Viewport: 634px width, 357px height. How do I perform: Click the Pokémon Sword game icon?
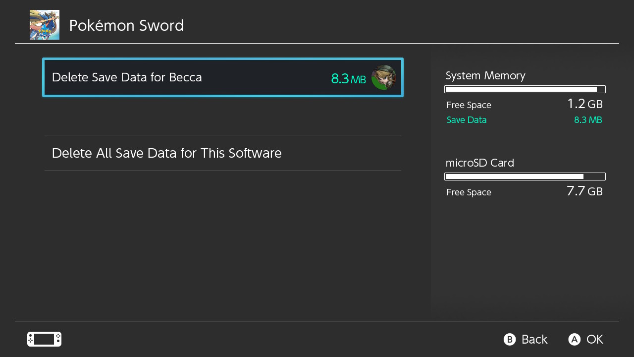(45, 25)
